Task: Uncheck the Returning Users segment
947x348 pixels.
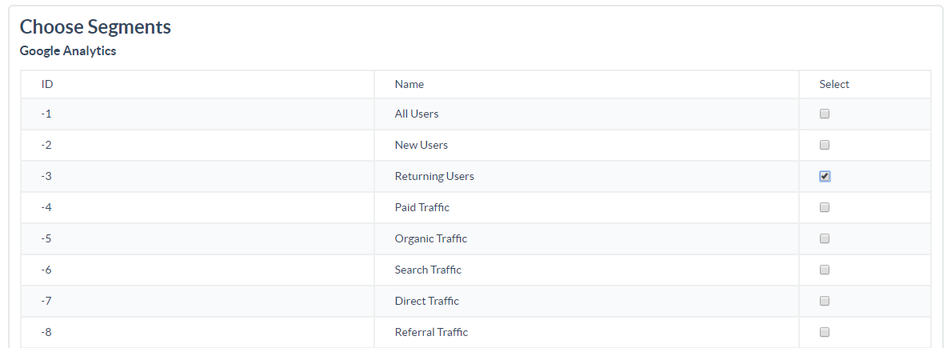Action: pos(825,177)
